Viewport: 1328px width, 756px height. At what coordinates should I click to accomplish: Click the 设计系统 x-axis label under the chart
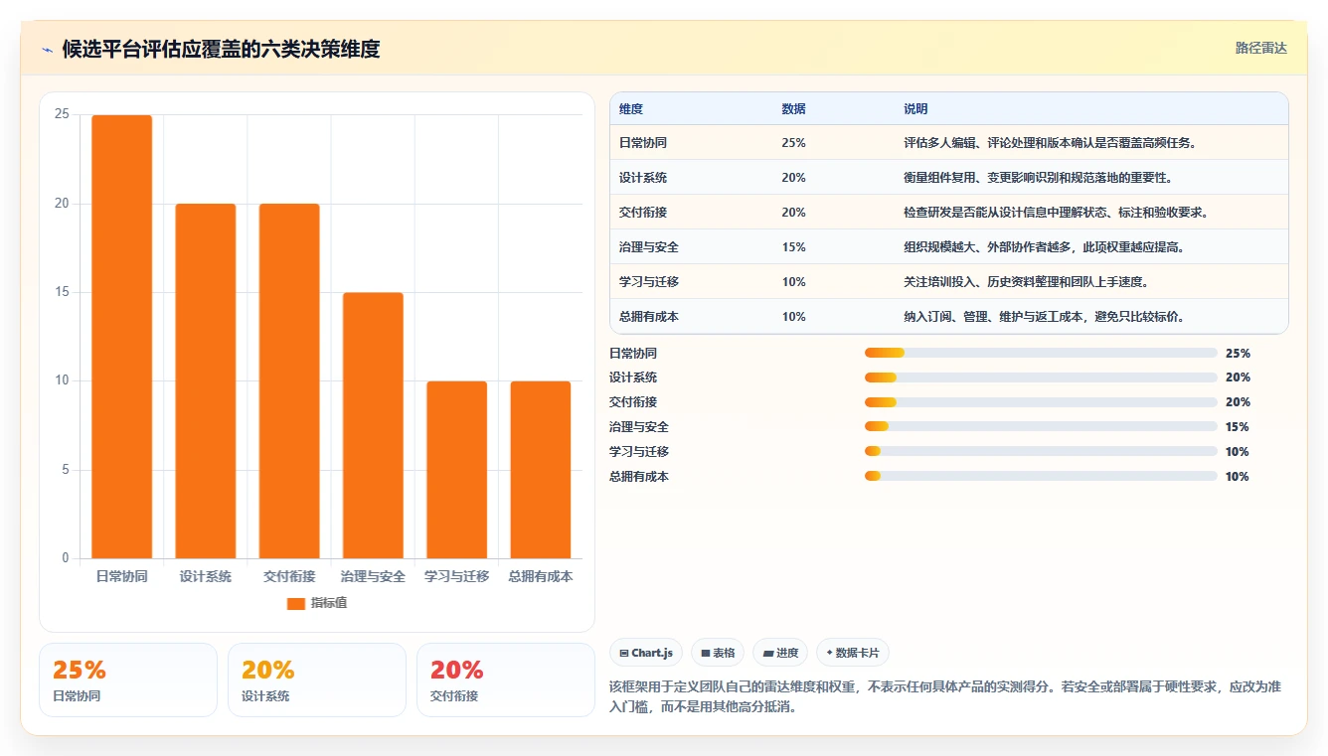(206, 576)
